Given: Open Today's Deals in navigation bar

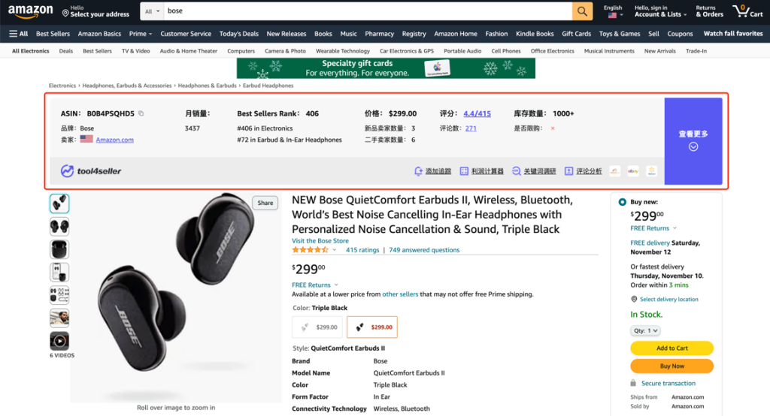Looking at the screenshot, I should [x=238, y=34].
